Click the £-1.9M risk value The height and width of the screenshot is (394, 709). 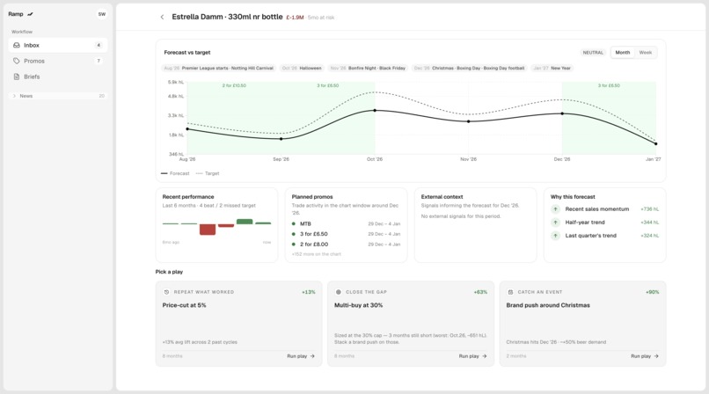(x=295, y=18)
